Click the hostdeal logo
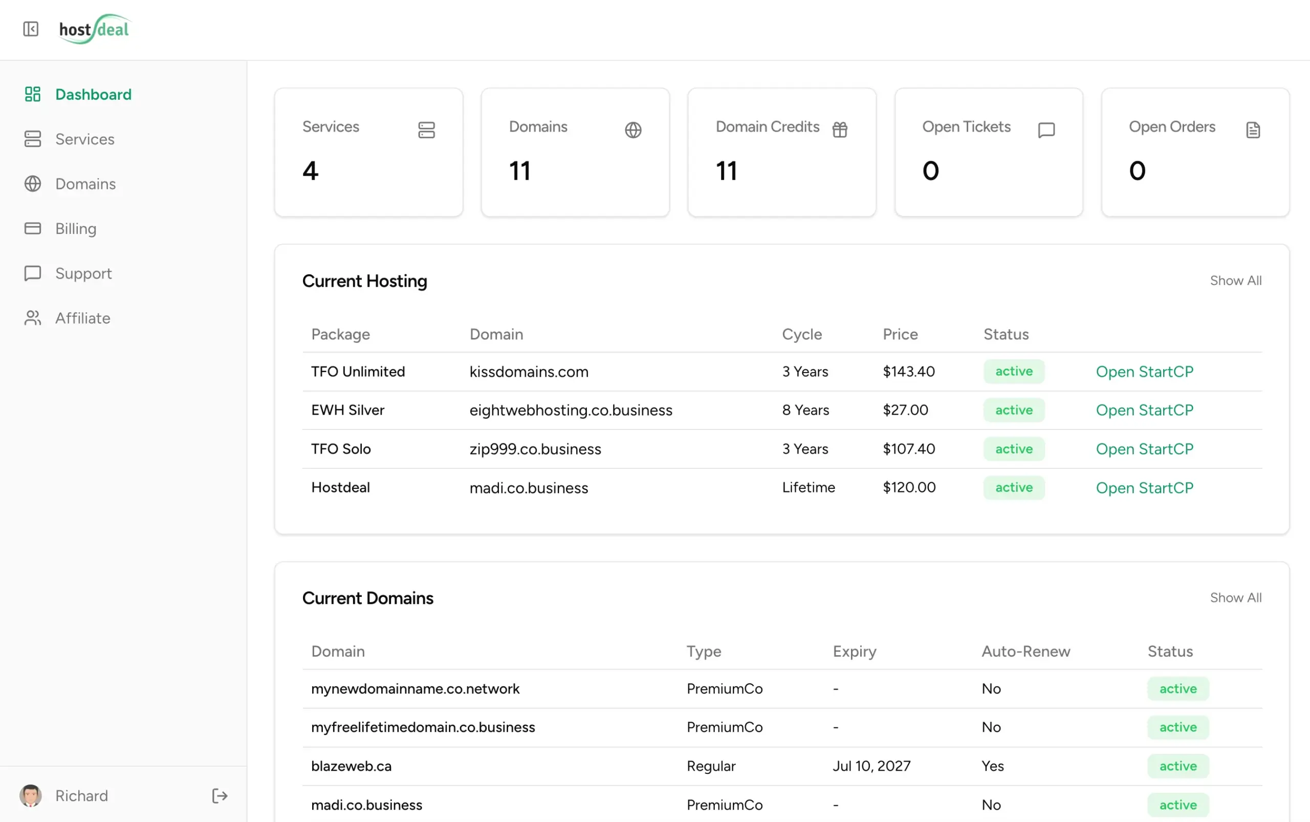Image resolution: width=1310 pixels, height=822 pixels. (x=95, y=29)
